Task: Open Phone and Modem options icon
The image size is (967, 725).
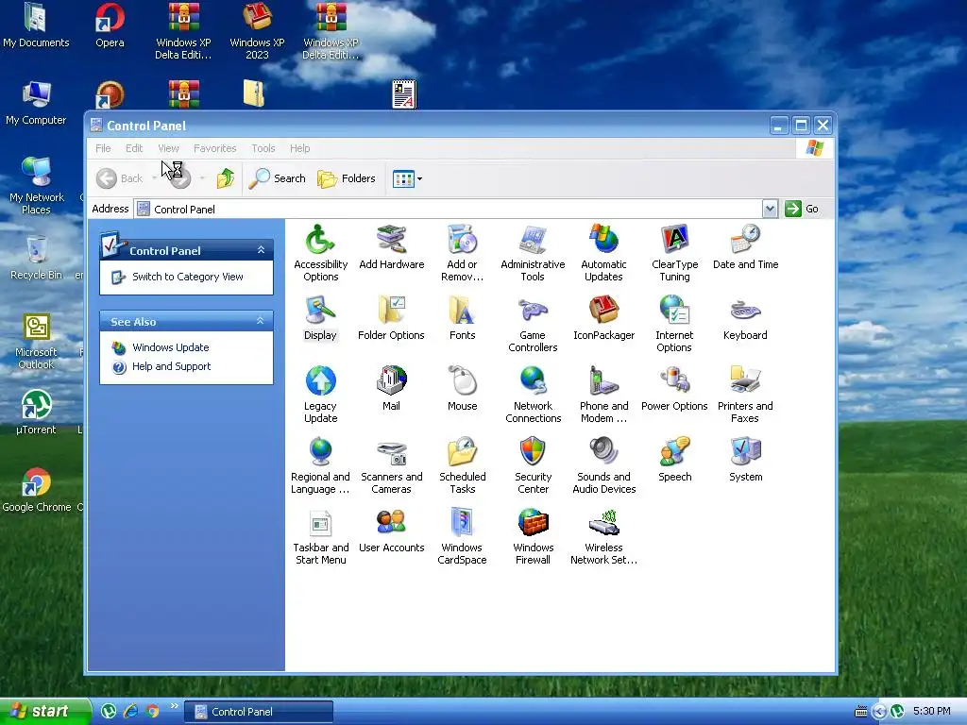Action: (x=603, y=394)
